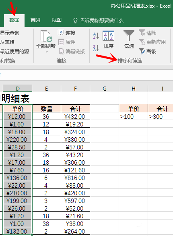Click the 合计 header in column F
Image resolution: width=173 pixels, height=236 pixels.
(76, 108)
